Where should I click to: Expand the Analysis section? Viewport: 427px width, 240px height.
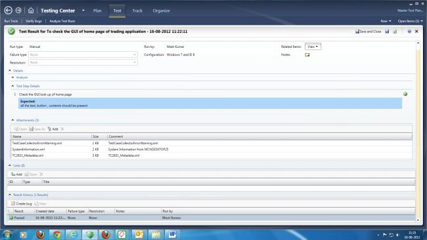coord(12,77)
